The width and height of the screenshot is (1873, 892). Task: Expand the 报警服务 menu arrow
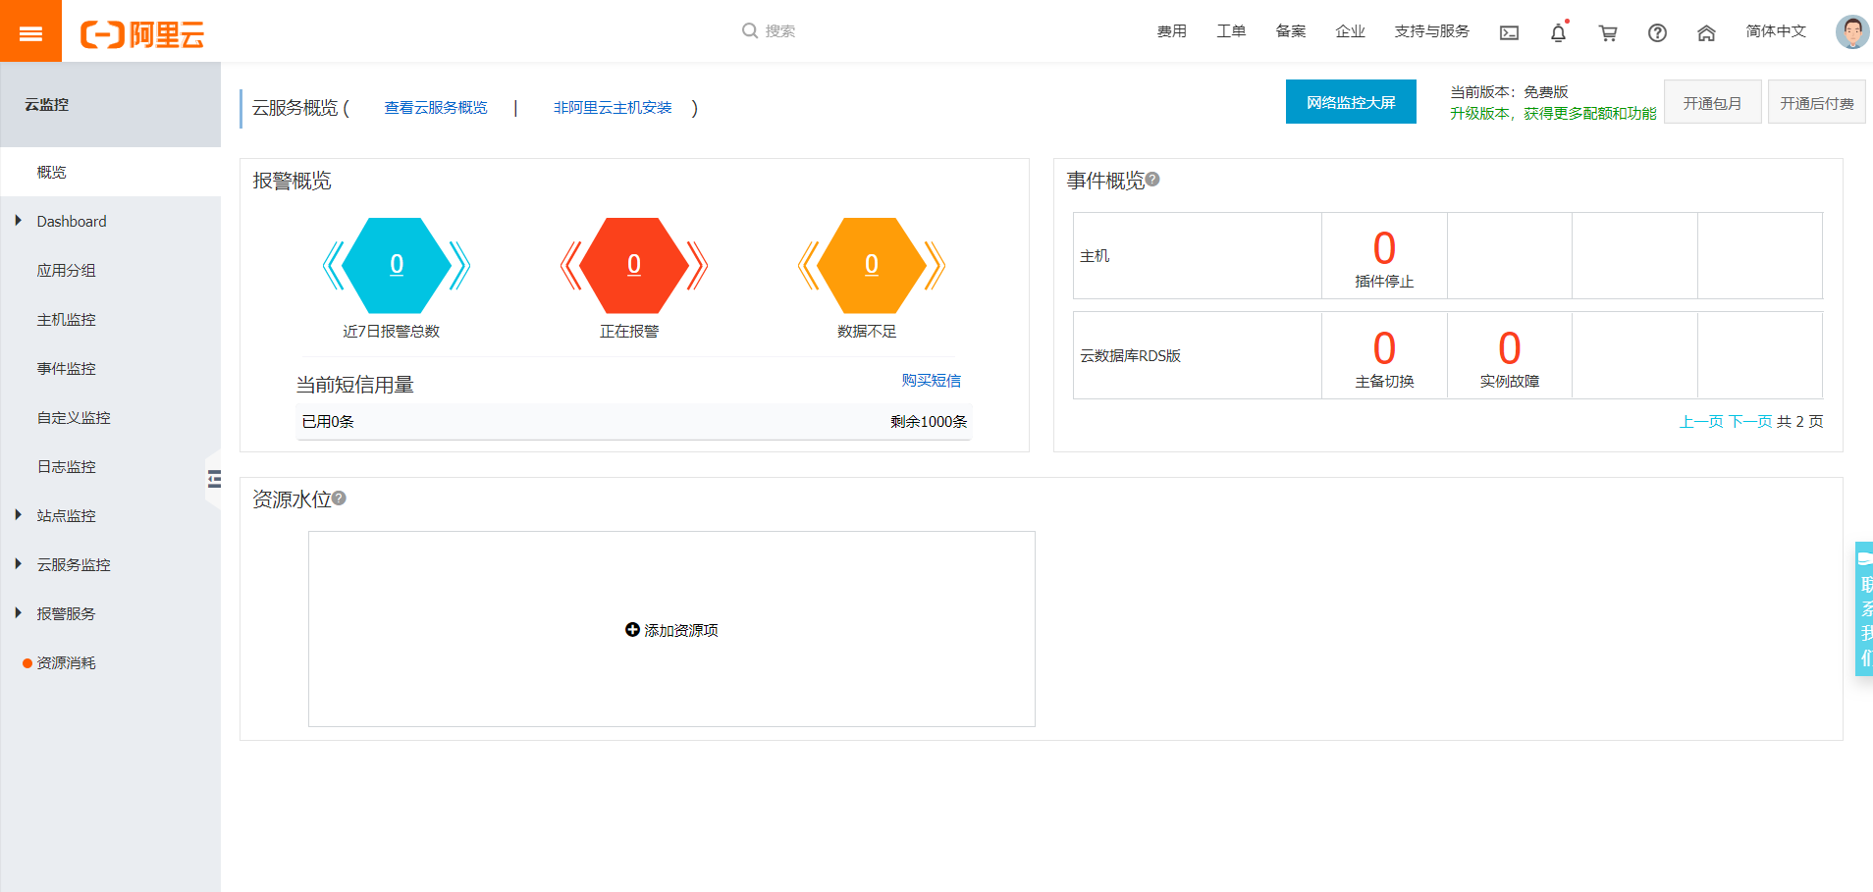19,613
